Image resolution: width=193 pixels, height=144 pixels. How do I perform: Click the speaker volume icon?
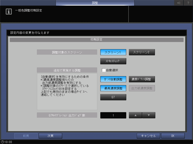(179, 3)
